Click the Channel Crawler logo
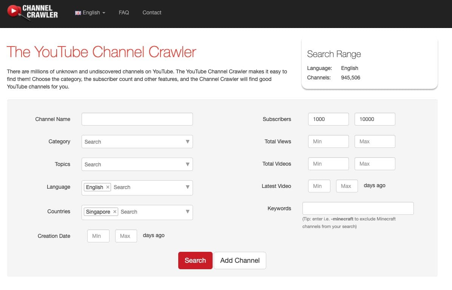This screenshot has height=290, width=452. point(33,12)
